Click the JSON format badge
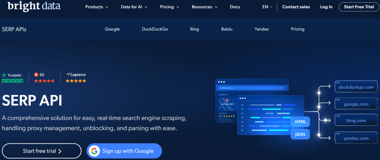This screenshot has width=380, height=160. 300,135
